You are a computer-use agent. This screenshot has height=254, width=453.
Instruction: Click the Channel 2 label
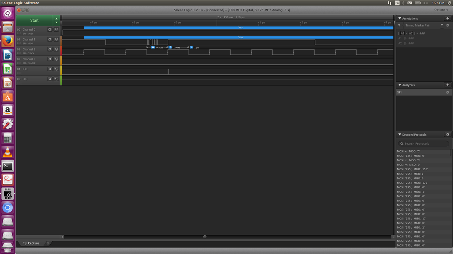tap(29, 49)
